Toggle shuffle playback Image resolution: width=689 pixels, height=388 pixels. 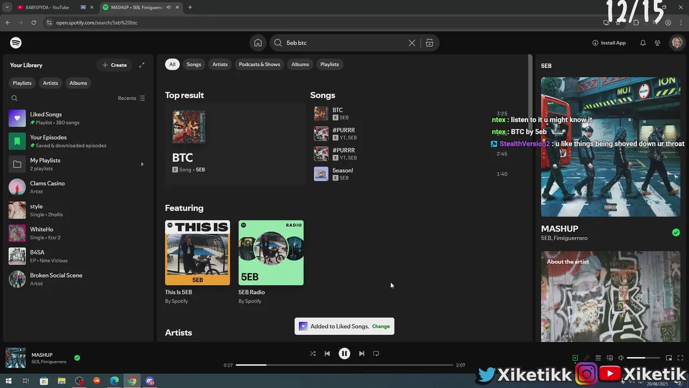313,354
